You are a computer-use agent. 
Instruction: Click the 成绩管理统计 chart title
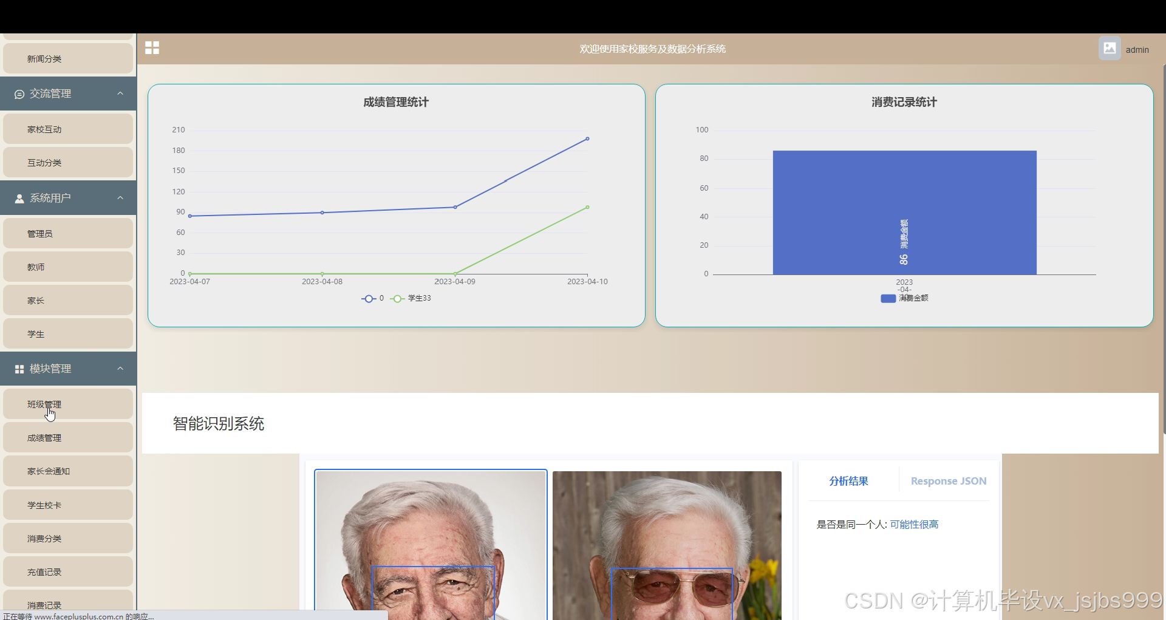[x=396, y=102]
